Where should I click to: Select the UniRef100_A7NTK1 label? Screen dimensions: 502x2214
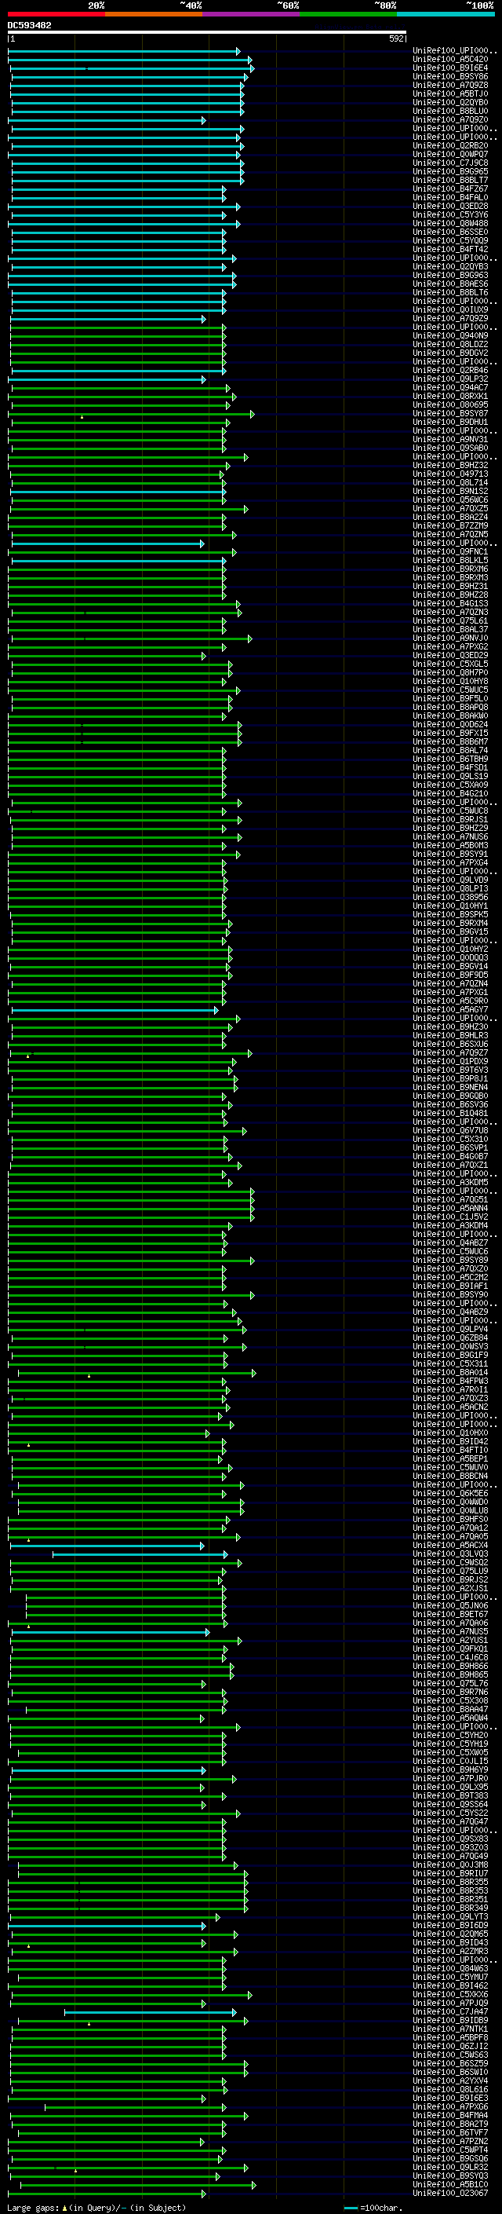450,2029
